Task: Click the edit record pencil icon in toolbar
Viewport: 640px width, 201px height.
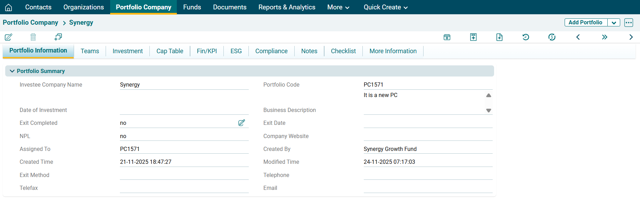Action: point(9,37)
